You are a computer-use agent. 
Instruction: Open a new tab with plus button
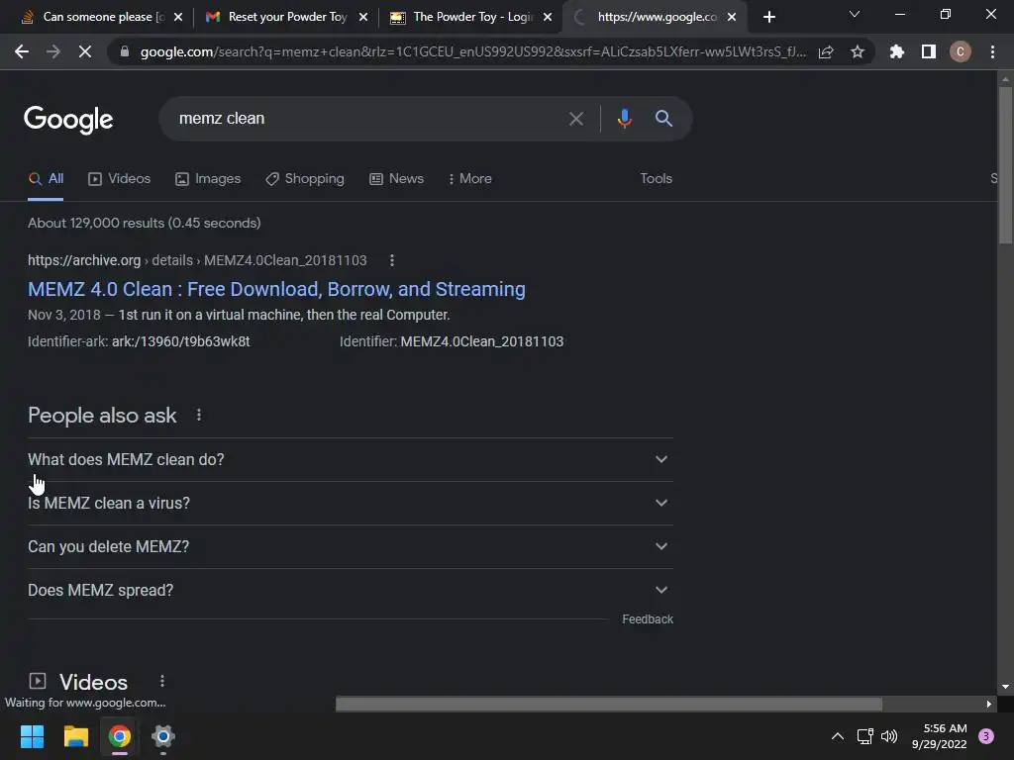tap(768, 17)
